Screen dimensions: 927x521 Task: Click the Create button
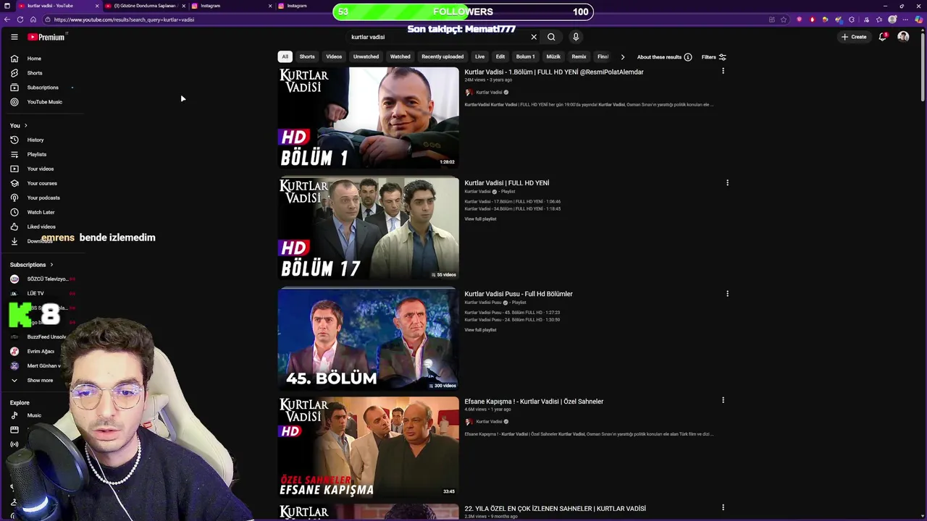coord(854,37)
